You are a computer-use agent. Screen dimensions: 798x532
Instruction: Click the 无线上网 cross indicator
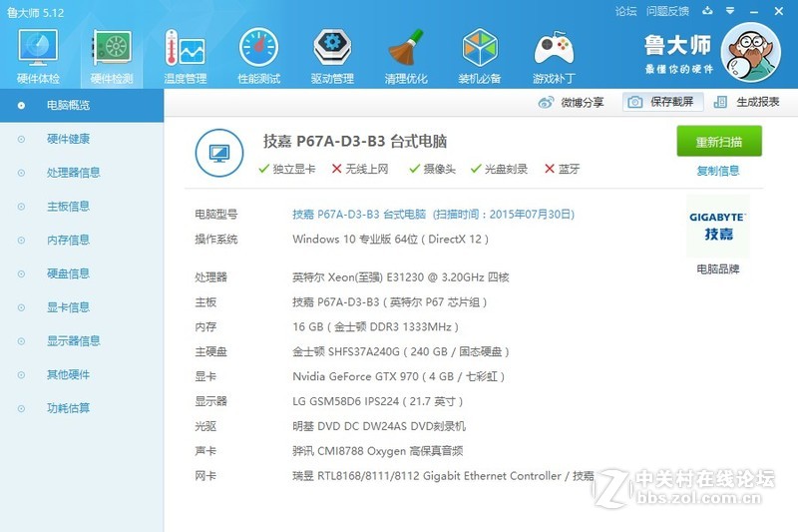coord(360,169)
